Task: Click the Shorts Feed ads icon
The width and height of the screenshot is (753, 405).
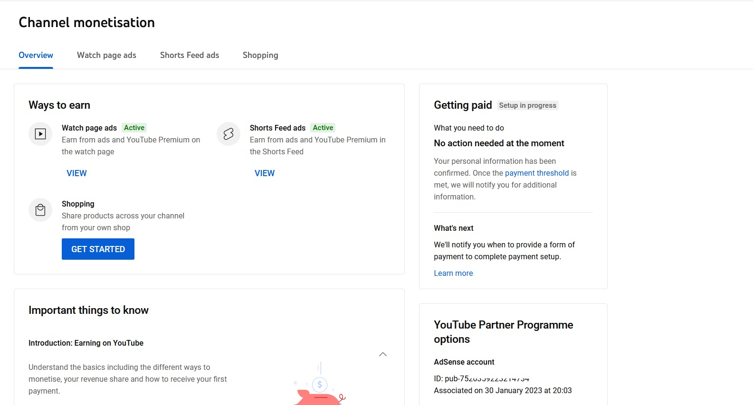Action: [229, 134]
